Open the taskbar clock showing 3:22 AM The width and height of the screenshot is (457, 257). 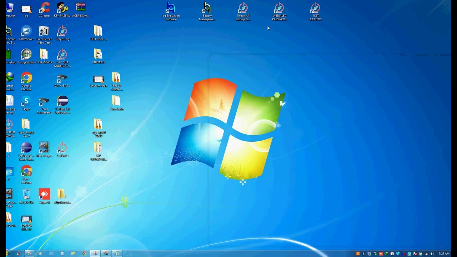coord(444,254)
